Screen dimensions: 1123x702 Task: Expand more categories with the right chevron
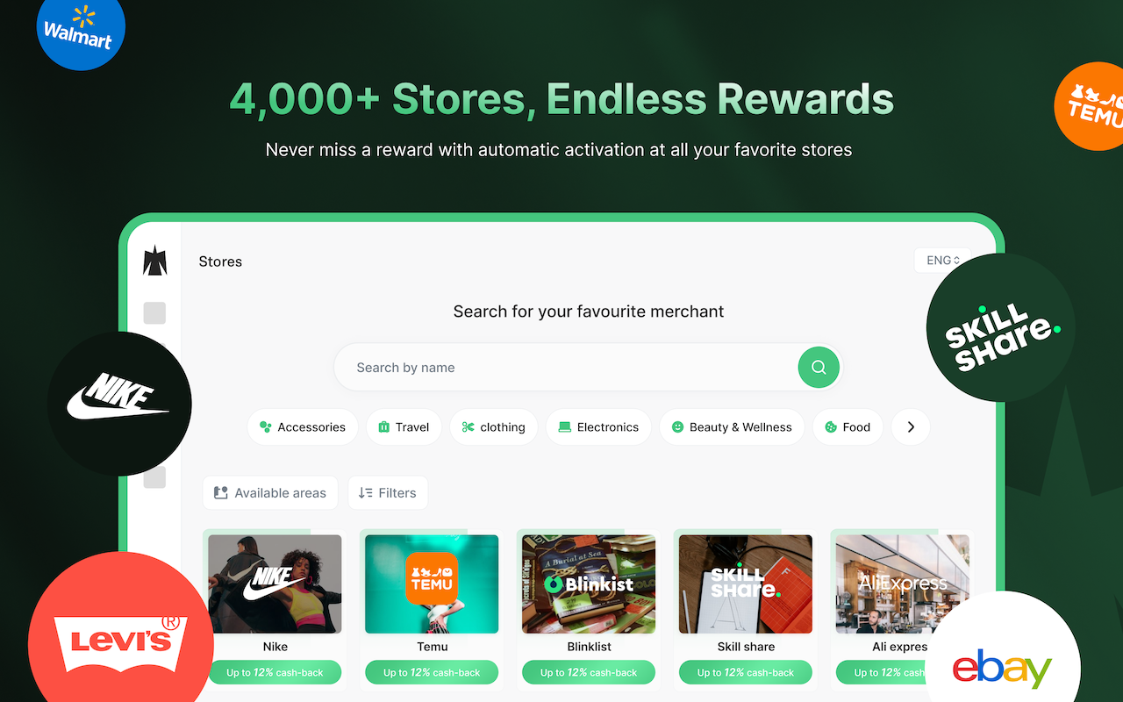(x=911, y=427)
